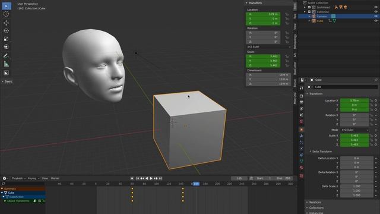Click the End frame field 250

284,178
